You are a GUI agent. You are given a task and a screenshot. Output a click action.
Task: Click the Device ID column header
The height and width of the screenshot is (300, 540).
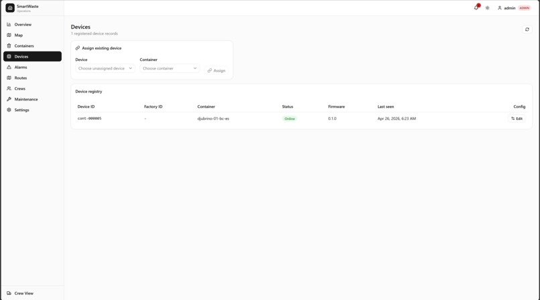86,106
